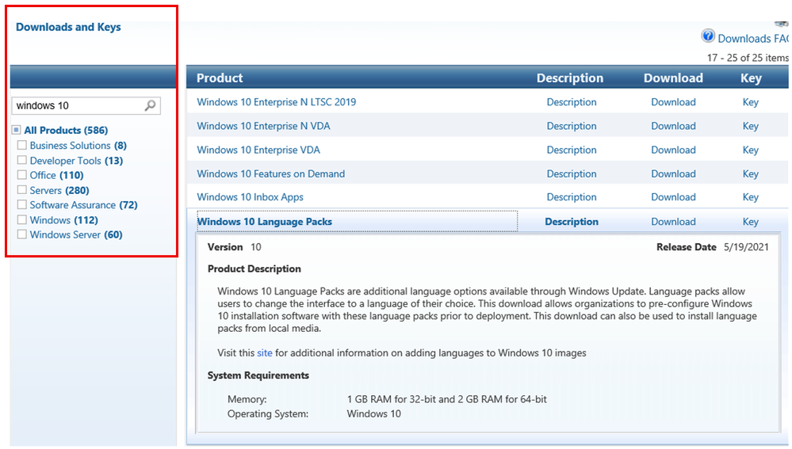Open Windows 10 Enterprise VDA product link
Viewport: 792px width, 449px height.
[x=258, y=150]
